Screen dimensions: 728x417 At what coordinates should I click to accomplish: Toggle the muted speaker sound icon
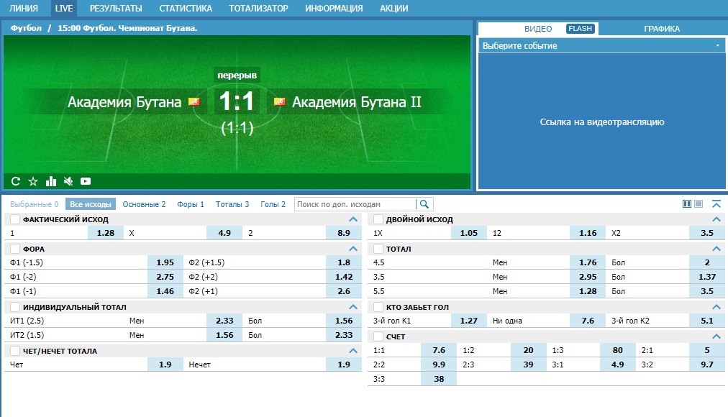click(68, 181)
